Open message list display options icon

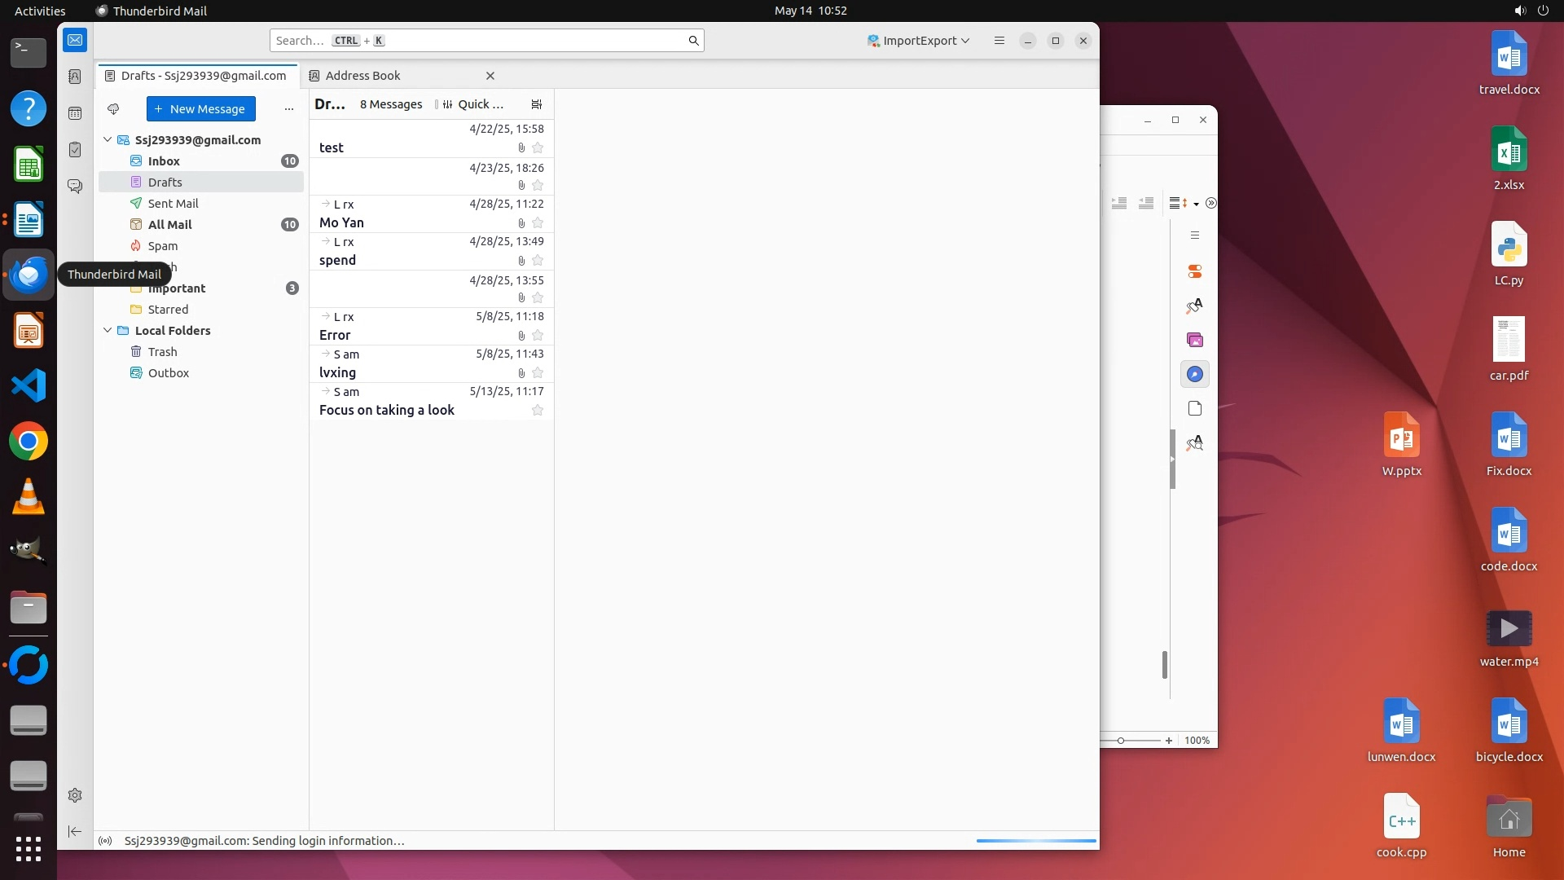coord(536,104)
